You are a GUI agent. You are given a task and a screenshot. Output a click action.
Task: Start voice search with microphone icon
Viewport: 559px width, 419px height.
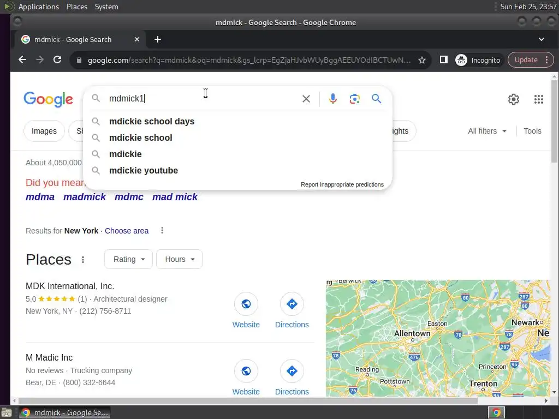tap(332, 99)
